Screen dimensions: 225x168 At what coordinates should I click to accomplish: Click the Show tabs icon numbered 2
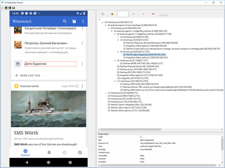tap(74, 22)
